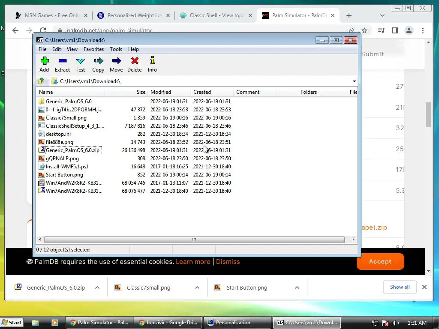Image resolution: width=439 pixels, height=329 pixels.
Task: Select the desktop.ini file icon
Action: pos(42,134)
